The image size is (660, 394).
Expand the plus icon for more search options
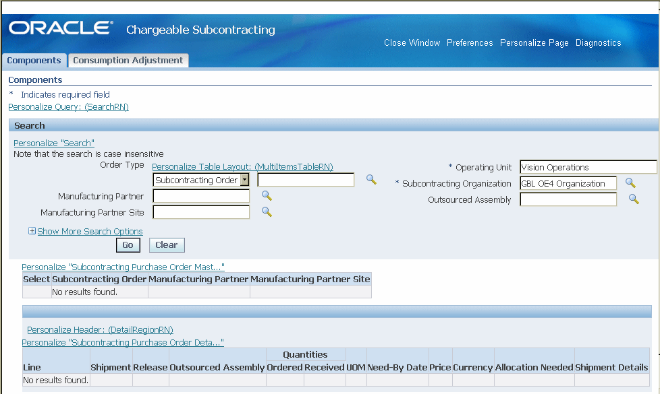pos(32,230)
